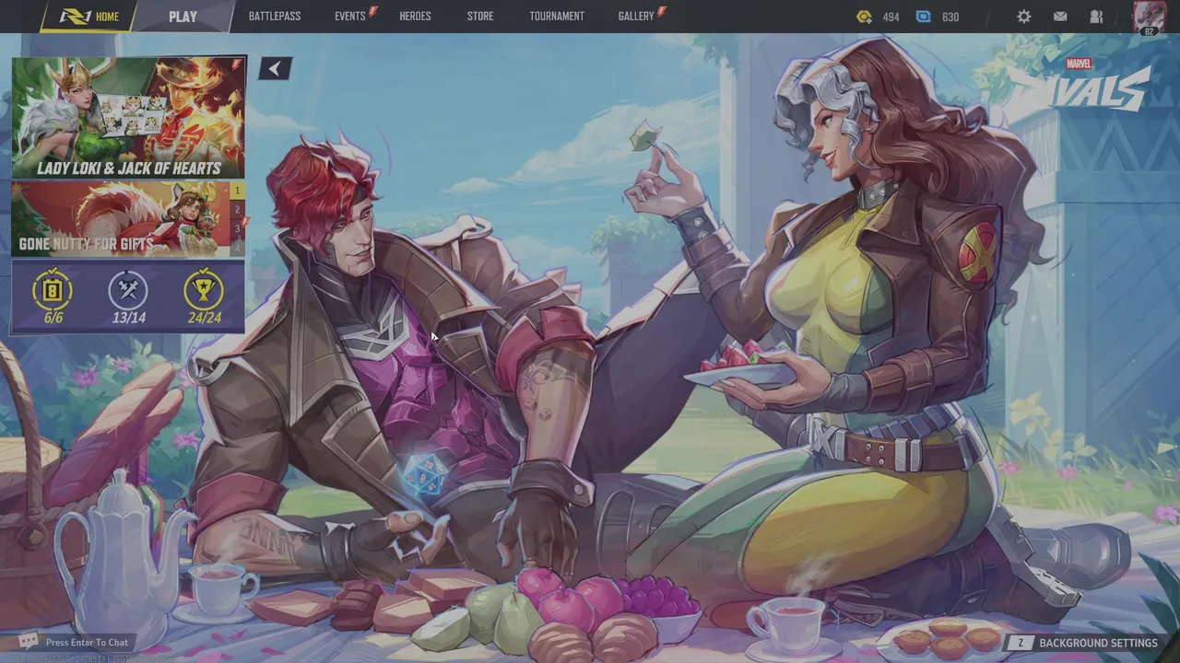
Task: Visit the STORE tab
Action: tap(480, 17)
